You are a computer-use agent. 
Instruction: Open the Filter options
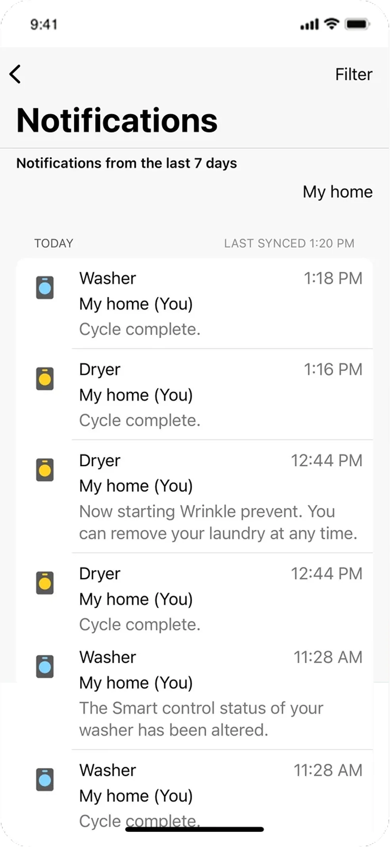(x=353, y=74)
